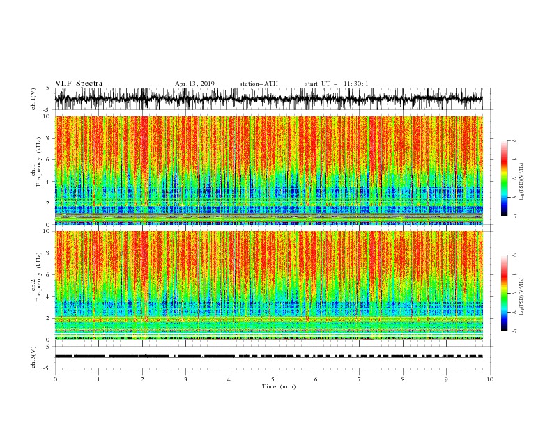Click the "ch.2 Frequency (kHz)" axis label

point(36,276)
